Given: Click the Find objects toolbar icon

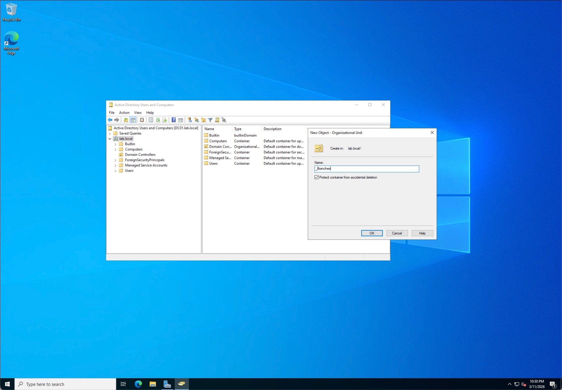Looking at the screenshot, I should point(217,120).
